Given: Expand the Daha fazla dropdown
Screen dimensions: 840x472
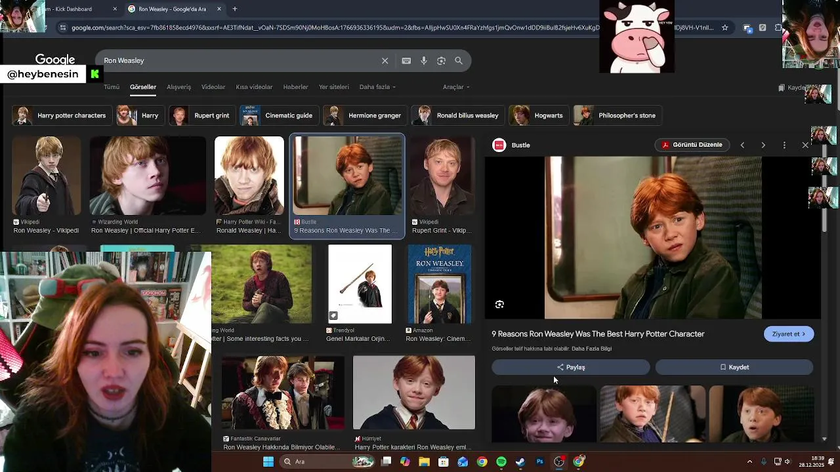Looking at the screenshot, I should tap(377, 87).
